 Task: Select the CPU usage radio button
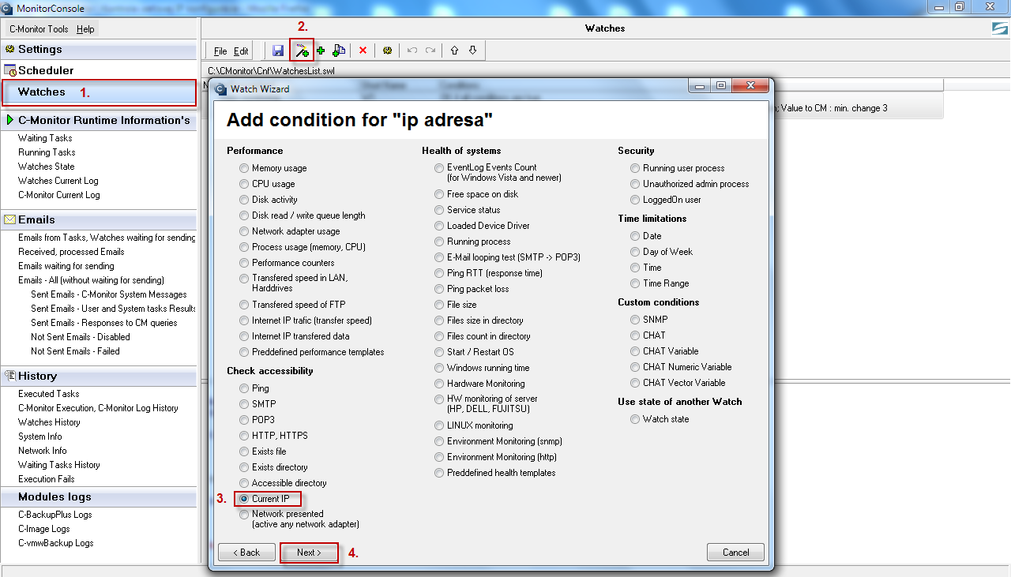(245, 184)
